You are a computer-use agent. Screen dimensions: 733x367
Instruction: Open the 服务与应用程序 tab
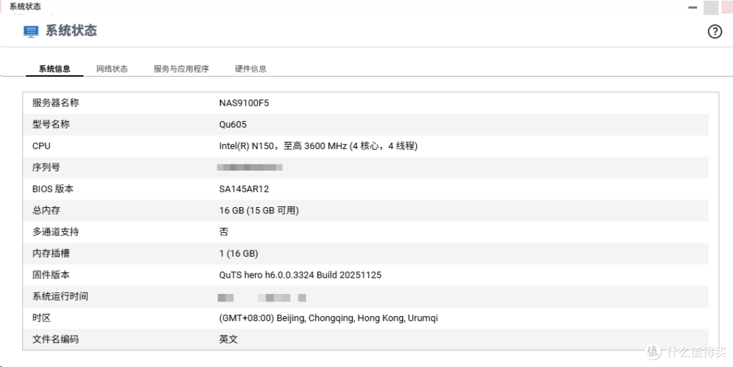pos(181,69)
